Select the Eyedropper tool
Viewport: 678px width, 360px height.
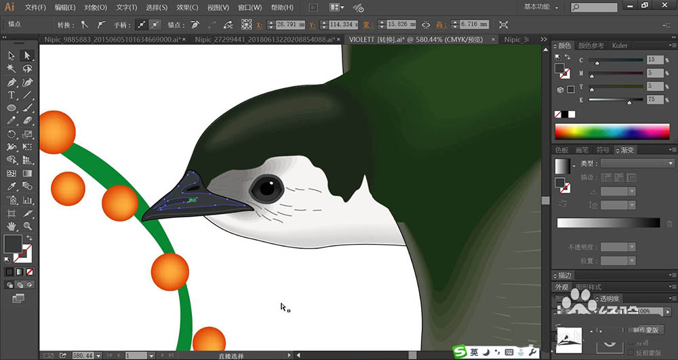coord(12,187)
